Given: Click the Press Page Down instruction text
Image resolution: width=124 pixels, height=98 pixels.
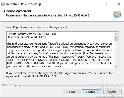Looking at the screenshot, I should [x=37, y=27].
